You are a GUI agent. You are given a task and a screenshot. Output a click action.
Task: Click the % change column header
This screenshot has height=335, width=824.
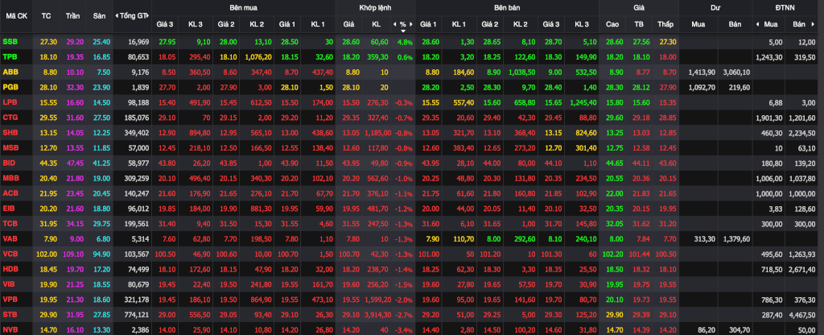click(403, 24)
